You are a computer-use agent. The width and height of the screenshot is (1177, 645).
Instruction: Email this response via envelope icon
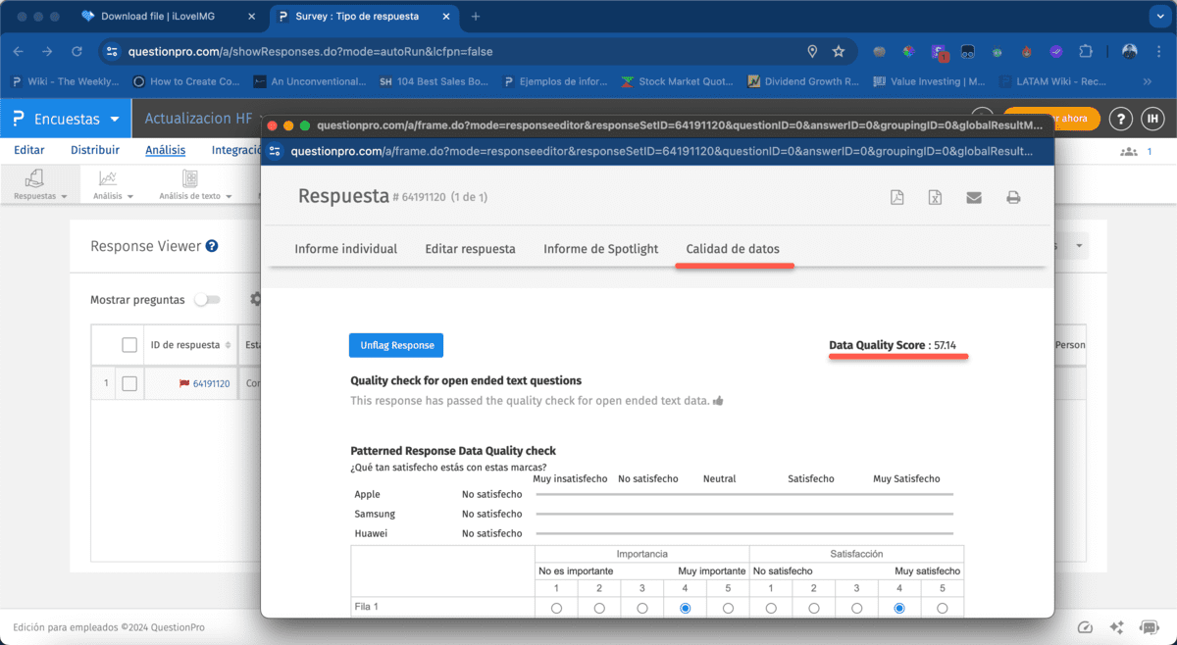coord(974,197)
